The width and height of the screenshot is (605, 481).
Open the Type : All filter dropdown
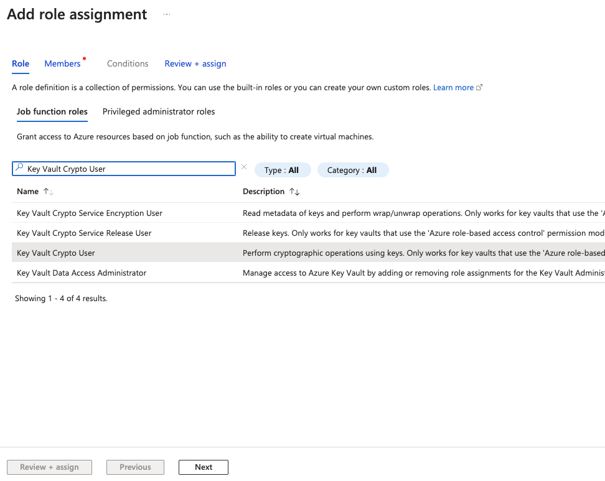pyautogui.click(x=283, y=170)
